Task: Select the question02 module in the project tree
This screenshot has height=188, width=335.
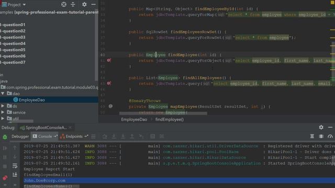Action: tap(13, 31)
